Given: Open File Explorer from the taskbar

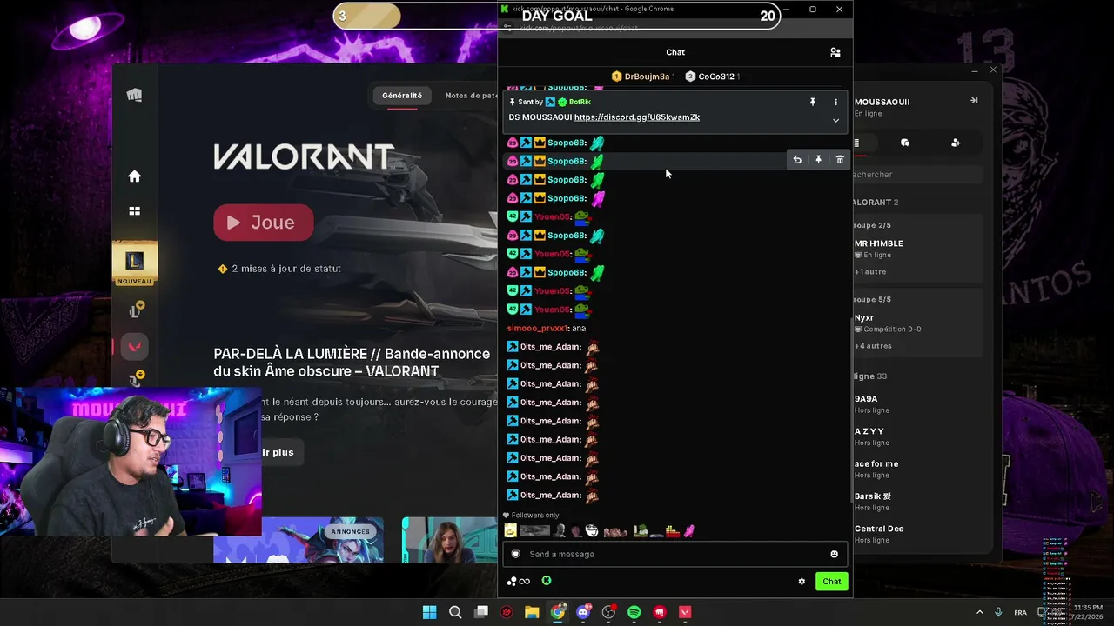Looking at the screenshot, I should (532, 612).
